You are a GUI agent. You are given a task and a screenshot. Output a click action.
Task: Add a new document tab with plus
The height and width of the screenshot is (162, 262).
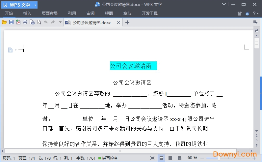tap(127, 22)
